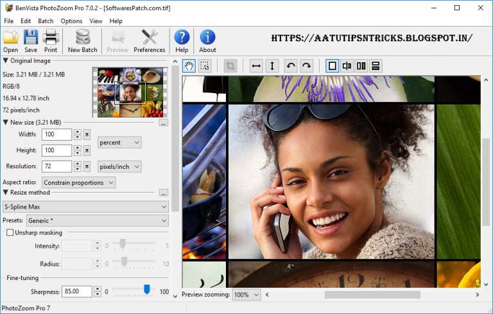Rotate image counterclockwise

tap(291, 65)
